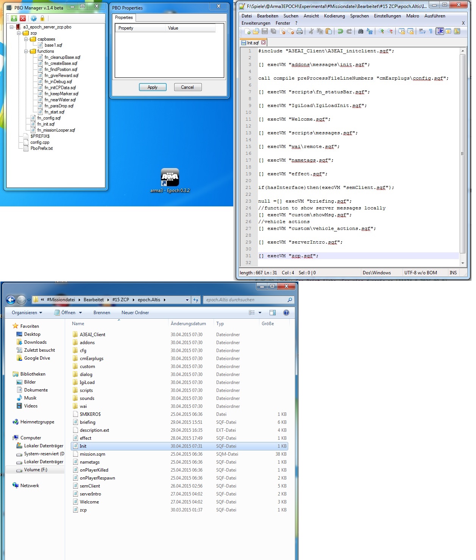Screen dimensions: 476x560
Task: Click the red delete X toolbar icon
Action: coord(23,18)
